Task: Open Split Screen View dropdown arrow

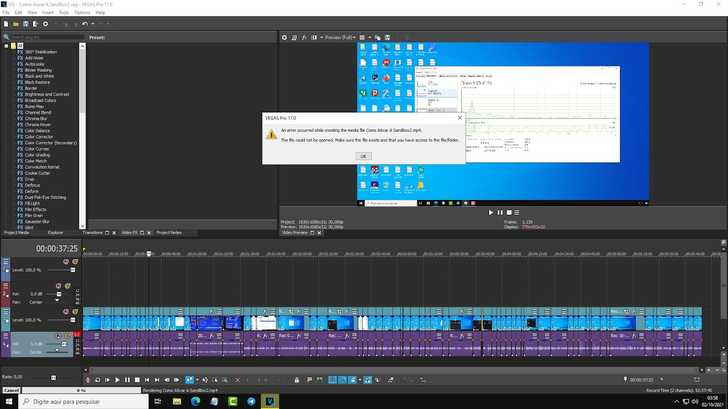Action: 321,37
